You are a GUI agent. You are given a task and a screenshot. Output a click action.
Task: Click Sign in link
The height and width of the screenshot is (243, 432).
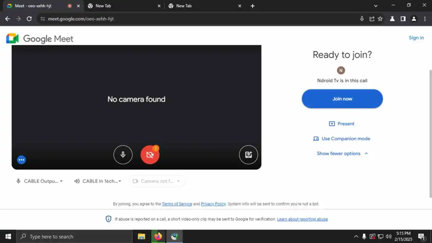click(x=416, y=38)
